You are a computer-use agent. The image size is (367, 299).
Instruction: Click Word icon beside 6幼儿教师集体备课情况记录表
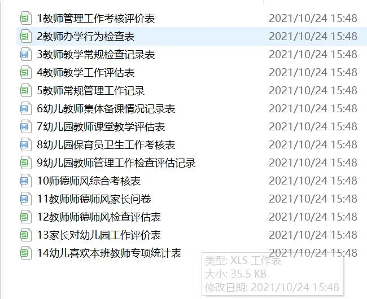pos(26,108)
